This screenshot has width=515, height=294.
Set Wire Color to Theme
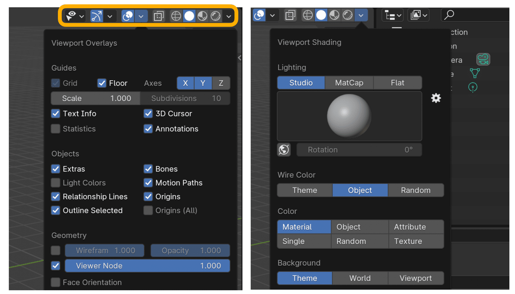coord(305,190)
